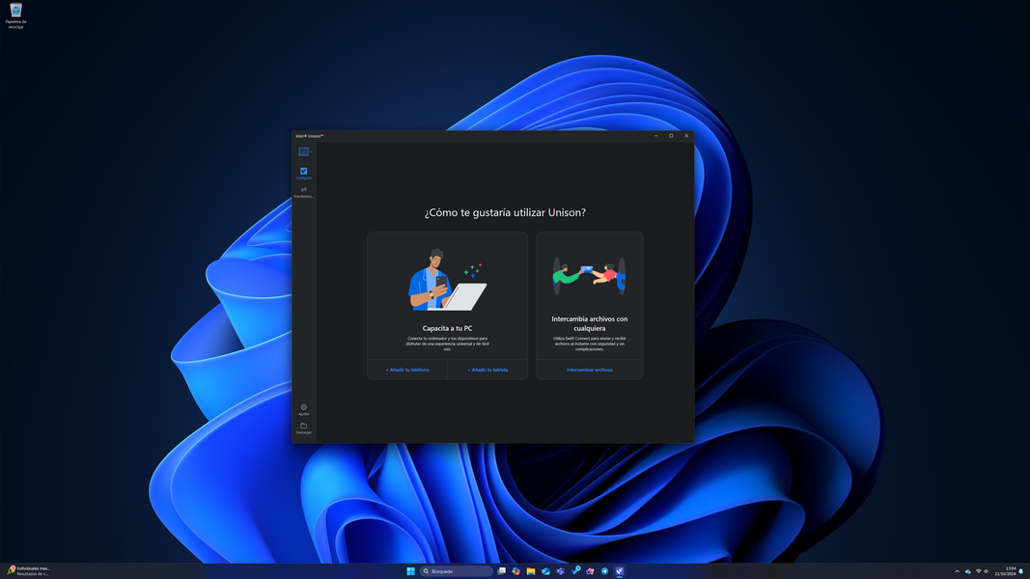Open the Windows Start menu
The width and height of the screenshot is (1030, 579).
click(x=410, y=571)
